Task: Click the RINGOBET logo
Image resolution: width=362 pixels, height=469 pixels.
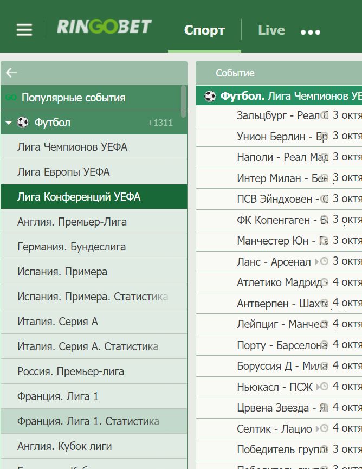Action: [104, 27]
